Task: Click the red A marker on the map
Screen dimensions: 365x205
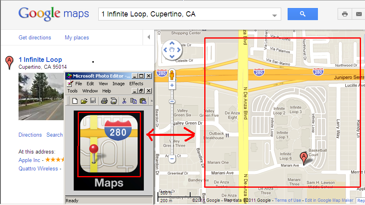Action: click(x=304, y=158)
